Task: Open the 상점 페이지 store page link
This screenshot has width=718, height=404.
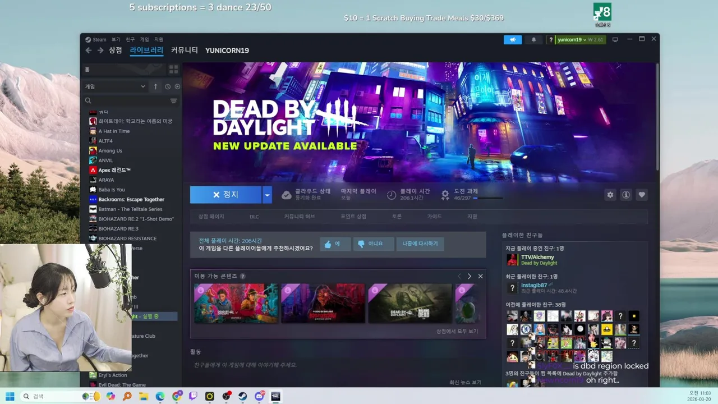Action: (211, 217)
